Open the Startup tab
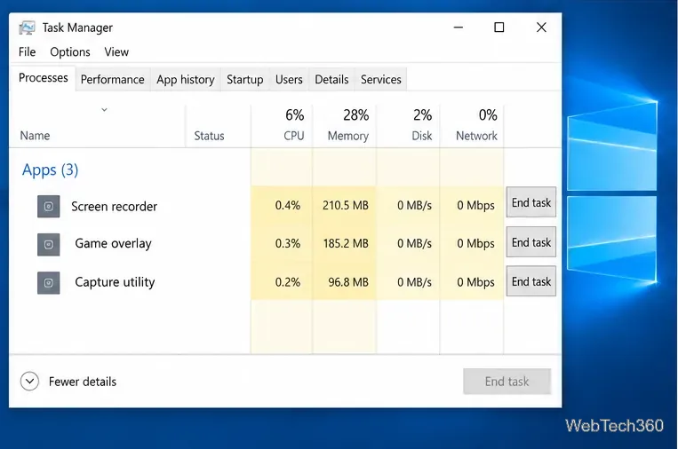Image resolution: width=678 pixels, height=449 pixels. 244,80
